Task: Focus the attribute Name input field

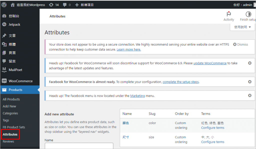Action: coord(79,146)
